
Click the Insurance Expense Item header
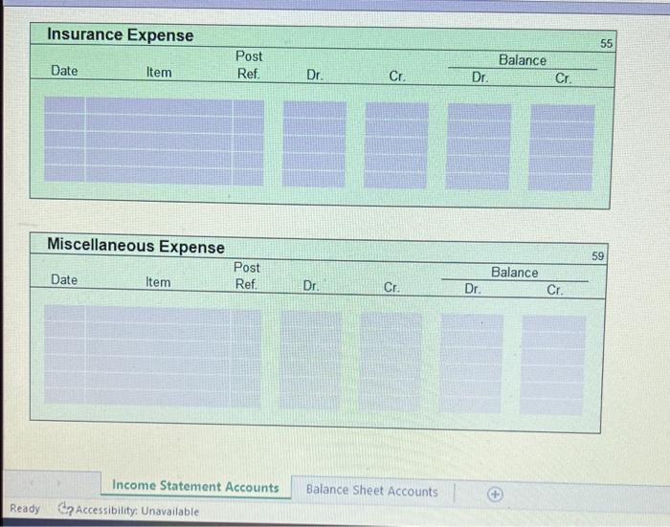159,72
